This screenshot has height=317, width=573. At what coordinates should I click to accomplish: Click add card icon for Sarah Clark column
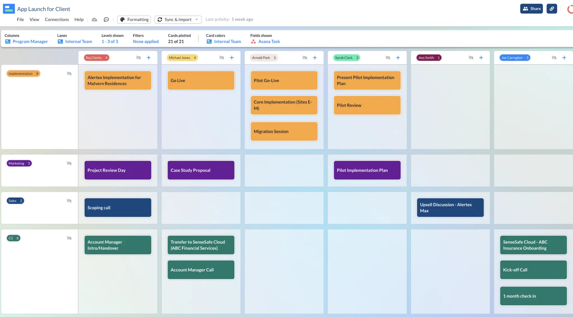(x=398, y=58)
